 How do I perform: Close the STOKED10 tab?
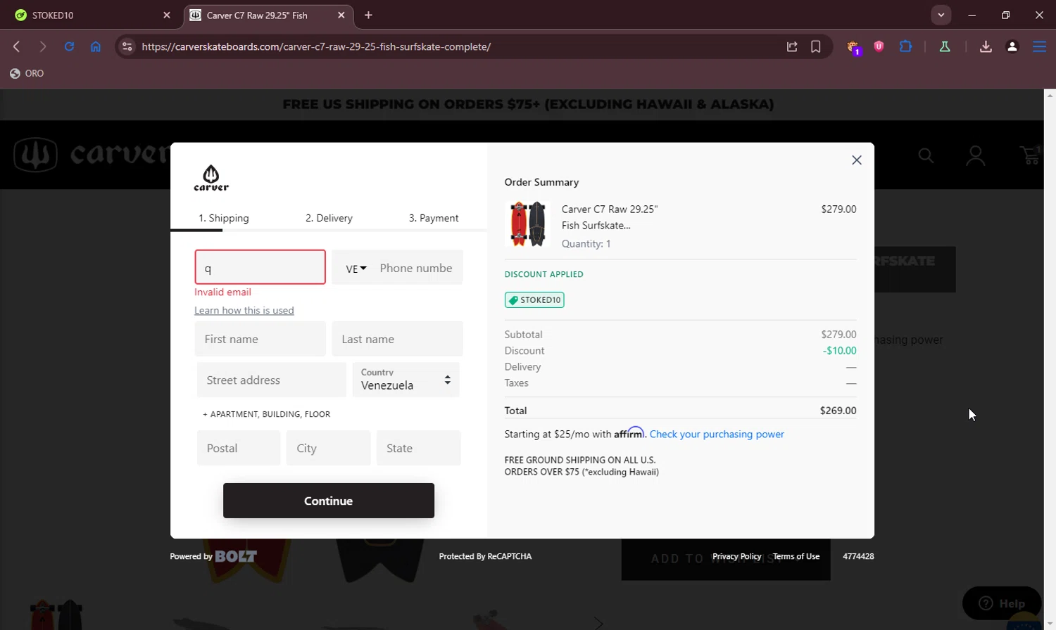167,15
